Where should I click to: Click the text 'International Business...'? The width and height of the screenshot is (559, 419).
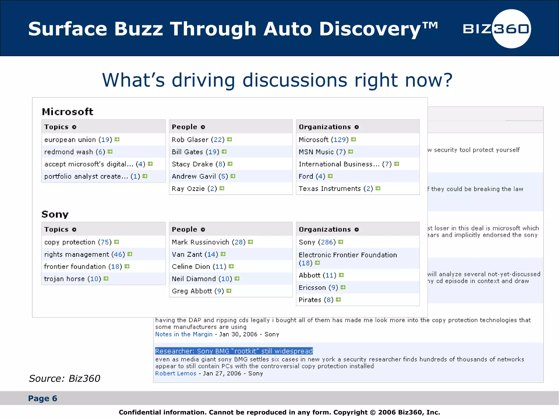point(339,164)
